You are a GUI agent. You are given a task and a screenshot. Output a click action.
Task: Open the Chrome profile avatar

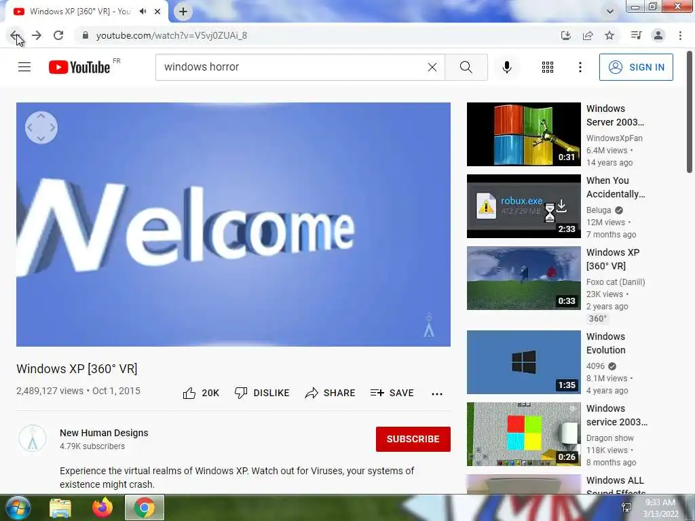(x=658, y=35)
